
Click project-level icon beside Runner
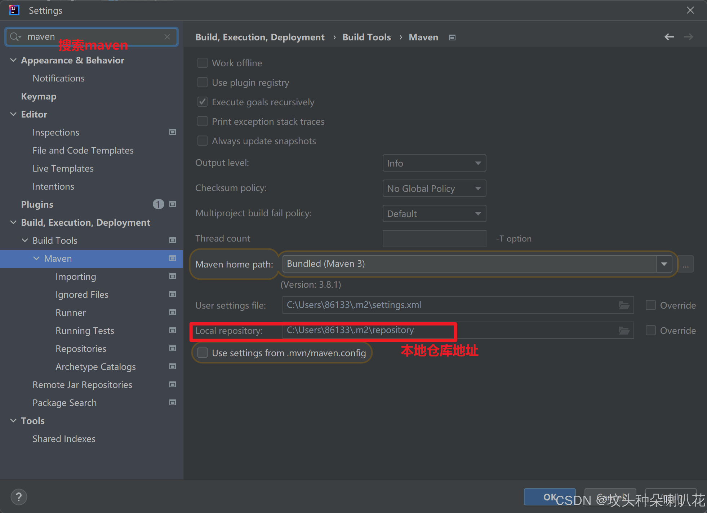pos(173,313)
